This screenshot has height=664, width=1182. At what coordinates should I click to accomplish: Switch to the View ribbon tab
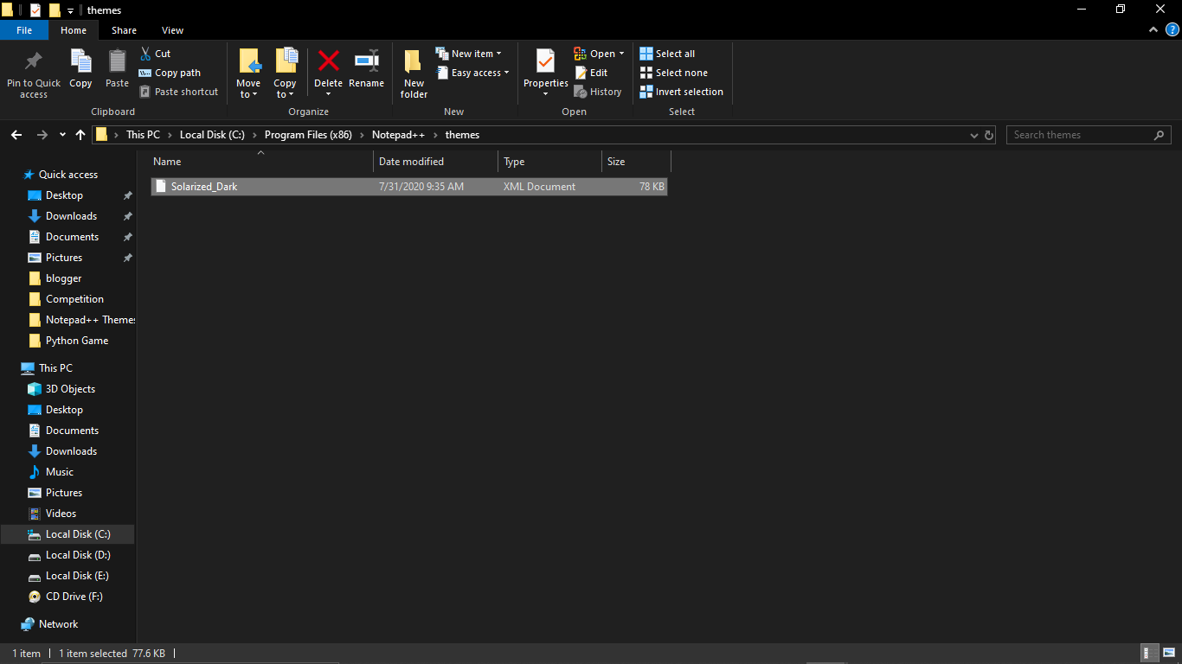(172, 29)
